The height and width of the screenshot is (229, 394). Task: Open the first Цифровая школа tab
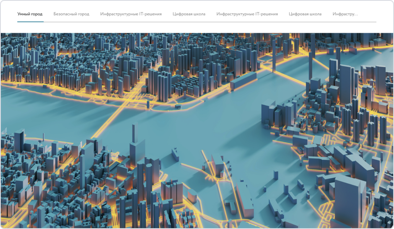tap(189, 14)
